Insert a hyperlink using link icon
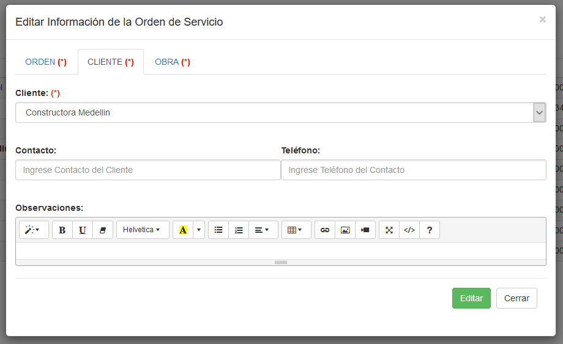 point(325,230)
